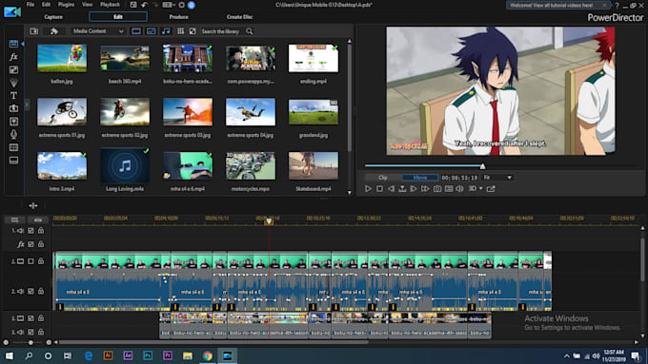The height and width of the screenshot is (364, 648).
Task: Click the Search the library field
Action: tap(220, 31)
